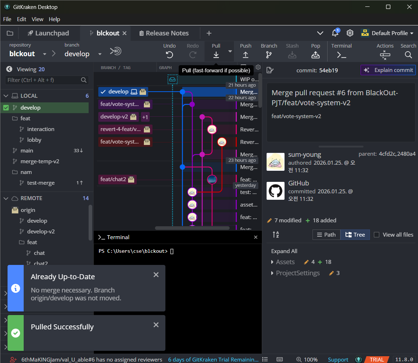Open the File menu
The image size is (418, 363).
(x=7, y=19)
